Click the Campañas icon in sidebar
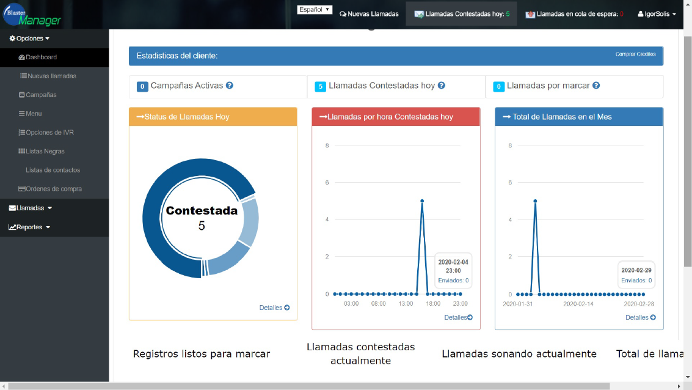Image resolution: width=692 pixels, height=390 pixels. (22, 95)
